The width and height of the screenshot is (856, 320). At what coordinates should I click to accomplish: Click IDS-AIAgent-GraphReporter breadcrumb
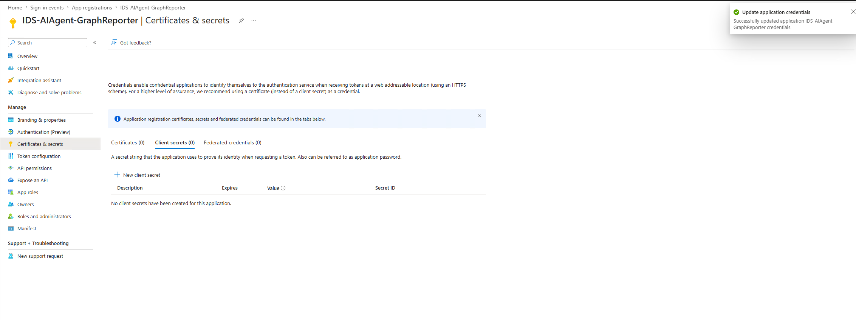coord(153,8)
